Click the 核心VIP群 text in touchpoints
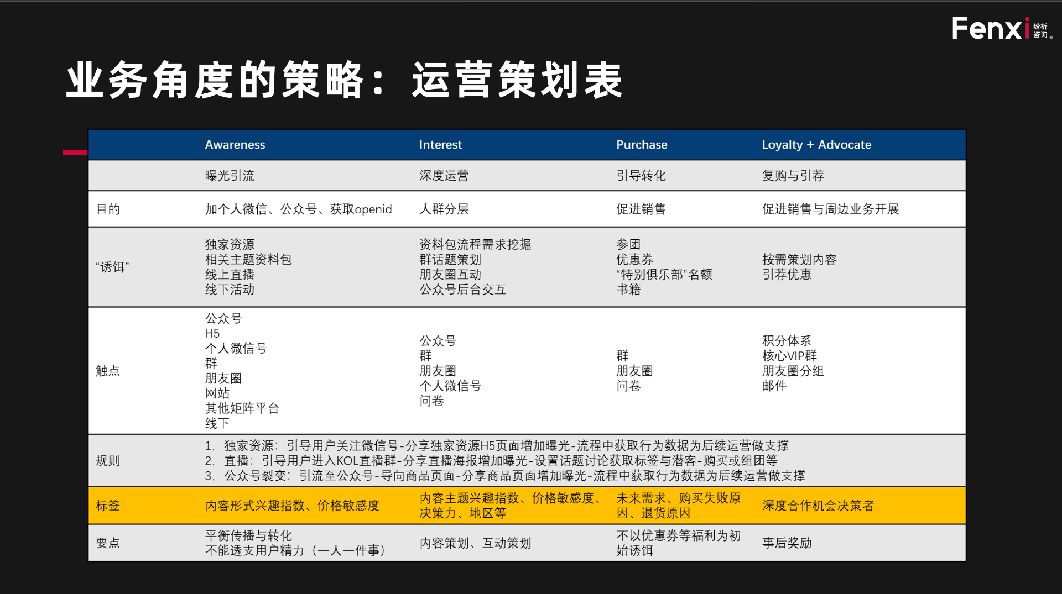 tap(789, 356)
